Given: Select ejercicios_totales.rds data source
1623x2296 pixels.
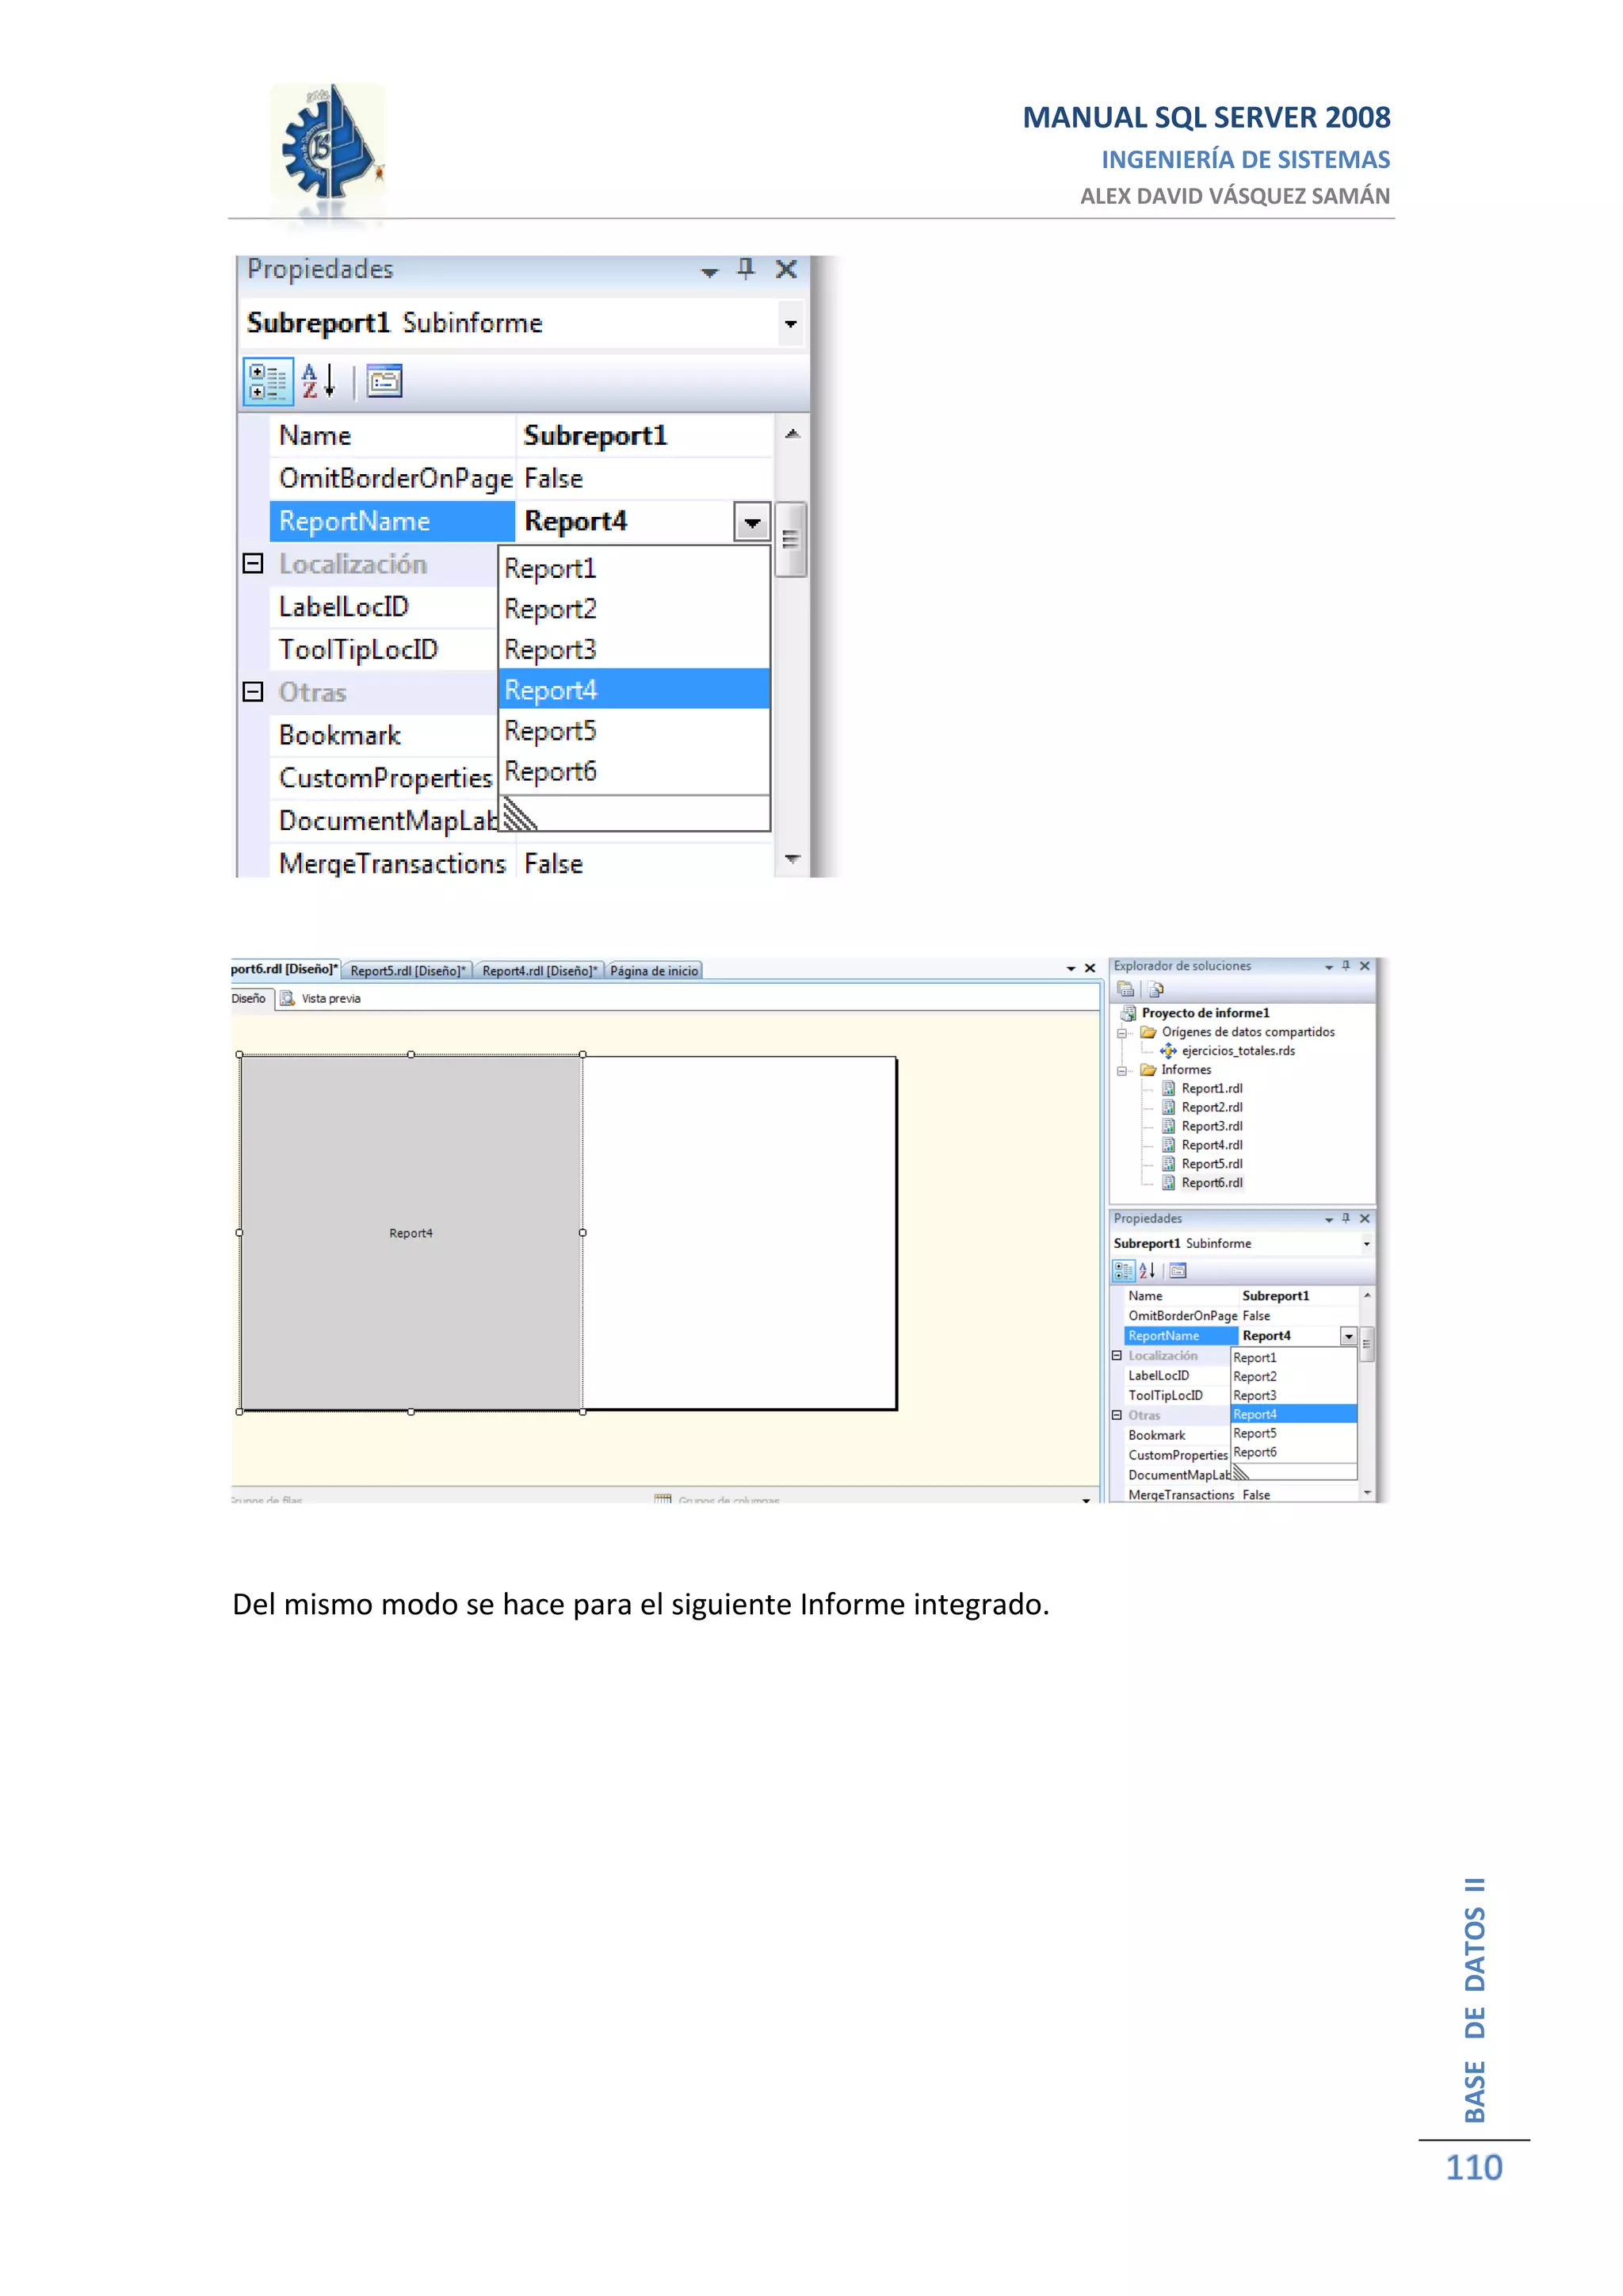Looking at the screenshot, I should tap(1238, 1051).
